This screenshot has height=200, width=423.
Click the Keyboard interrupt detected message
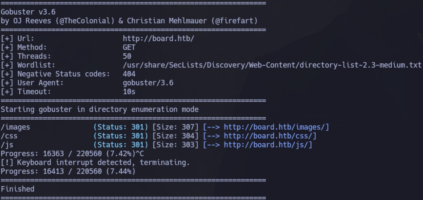coord(95,162)
